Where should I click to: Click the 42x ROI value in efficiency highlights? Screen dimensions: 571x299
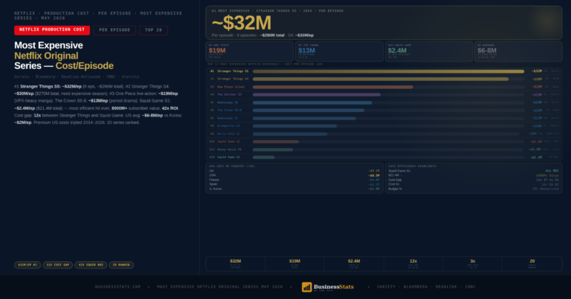click(x=552, y=171)
